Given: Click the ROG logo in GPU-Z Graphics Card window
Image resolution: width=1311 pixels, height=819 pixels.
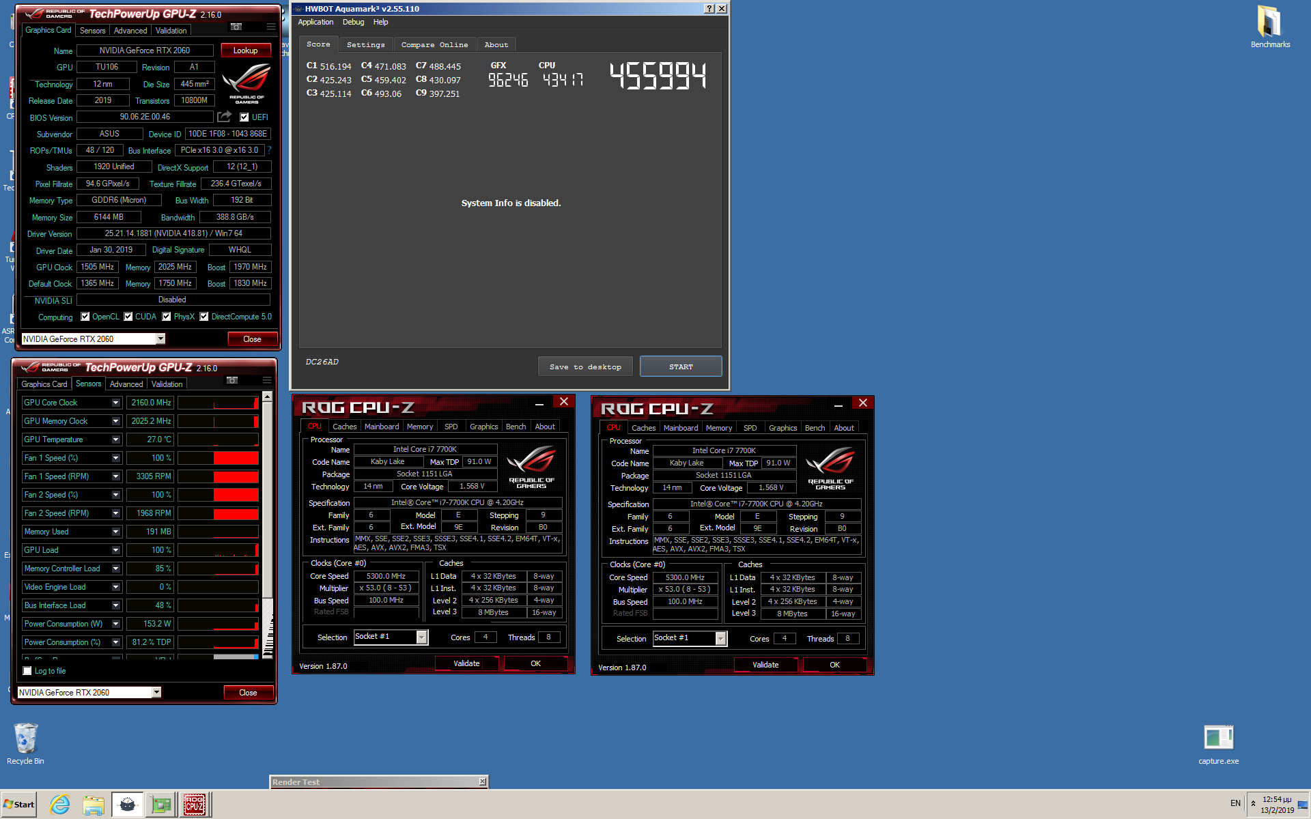Looking at the screenshot, I should coord(246,83).
